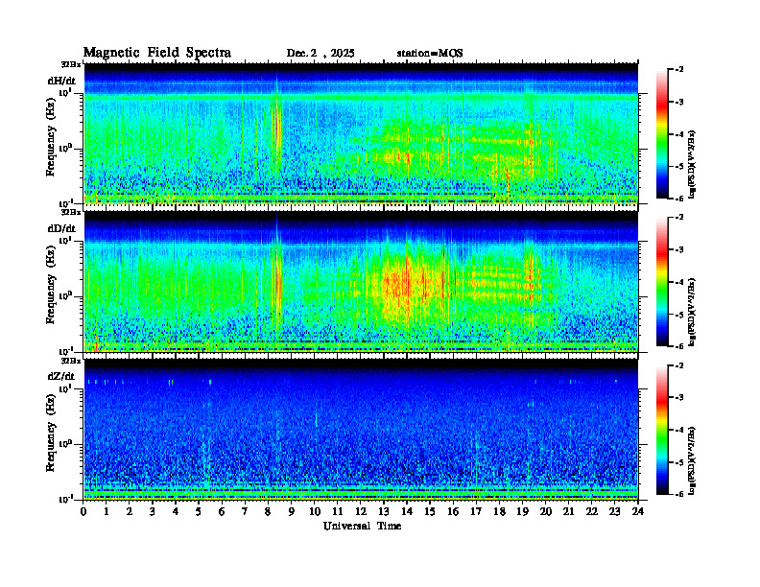Click the log PSD unit label beside dD/dt color scale
Image resolution: width=760 pixels, height=587 pixels.
(694, 312)
